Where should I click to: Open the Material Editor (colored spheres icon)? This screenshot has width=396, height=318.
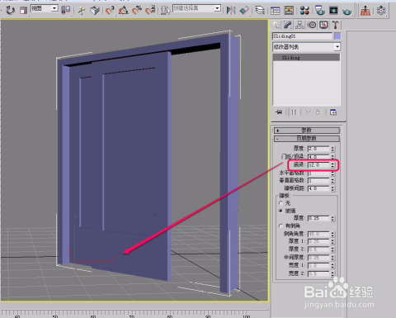click(304, 11)
